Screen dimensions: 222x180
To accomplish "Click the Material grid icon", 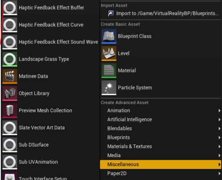I will (x=109, y=71).
